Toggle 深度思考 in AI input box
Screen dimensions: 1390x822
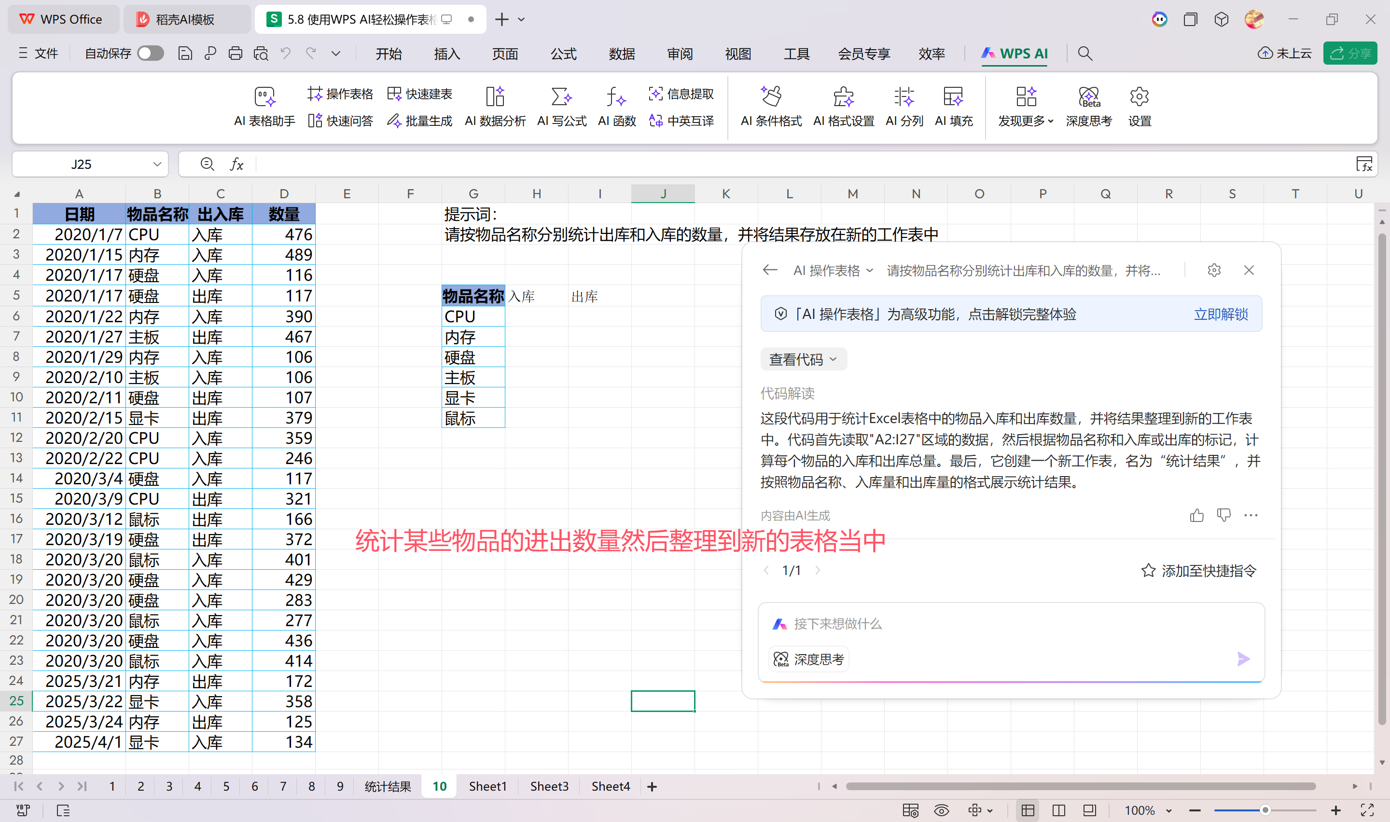[x=808, y=659]
